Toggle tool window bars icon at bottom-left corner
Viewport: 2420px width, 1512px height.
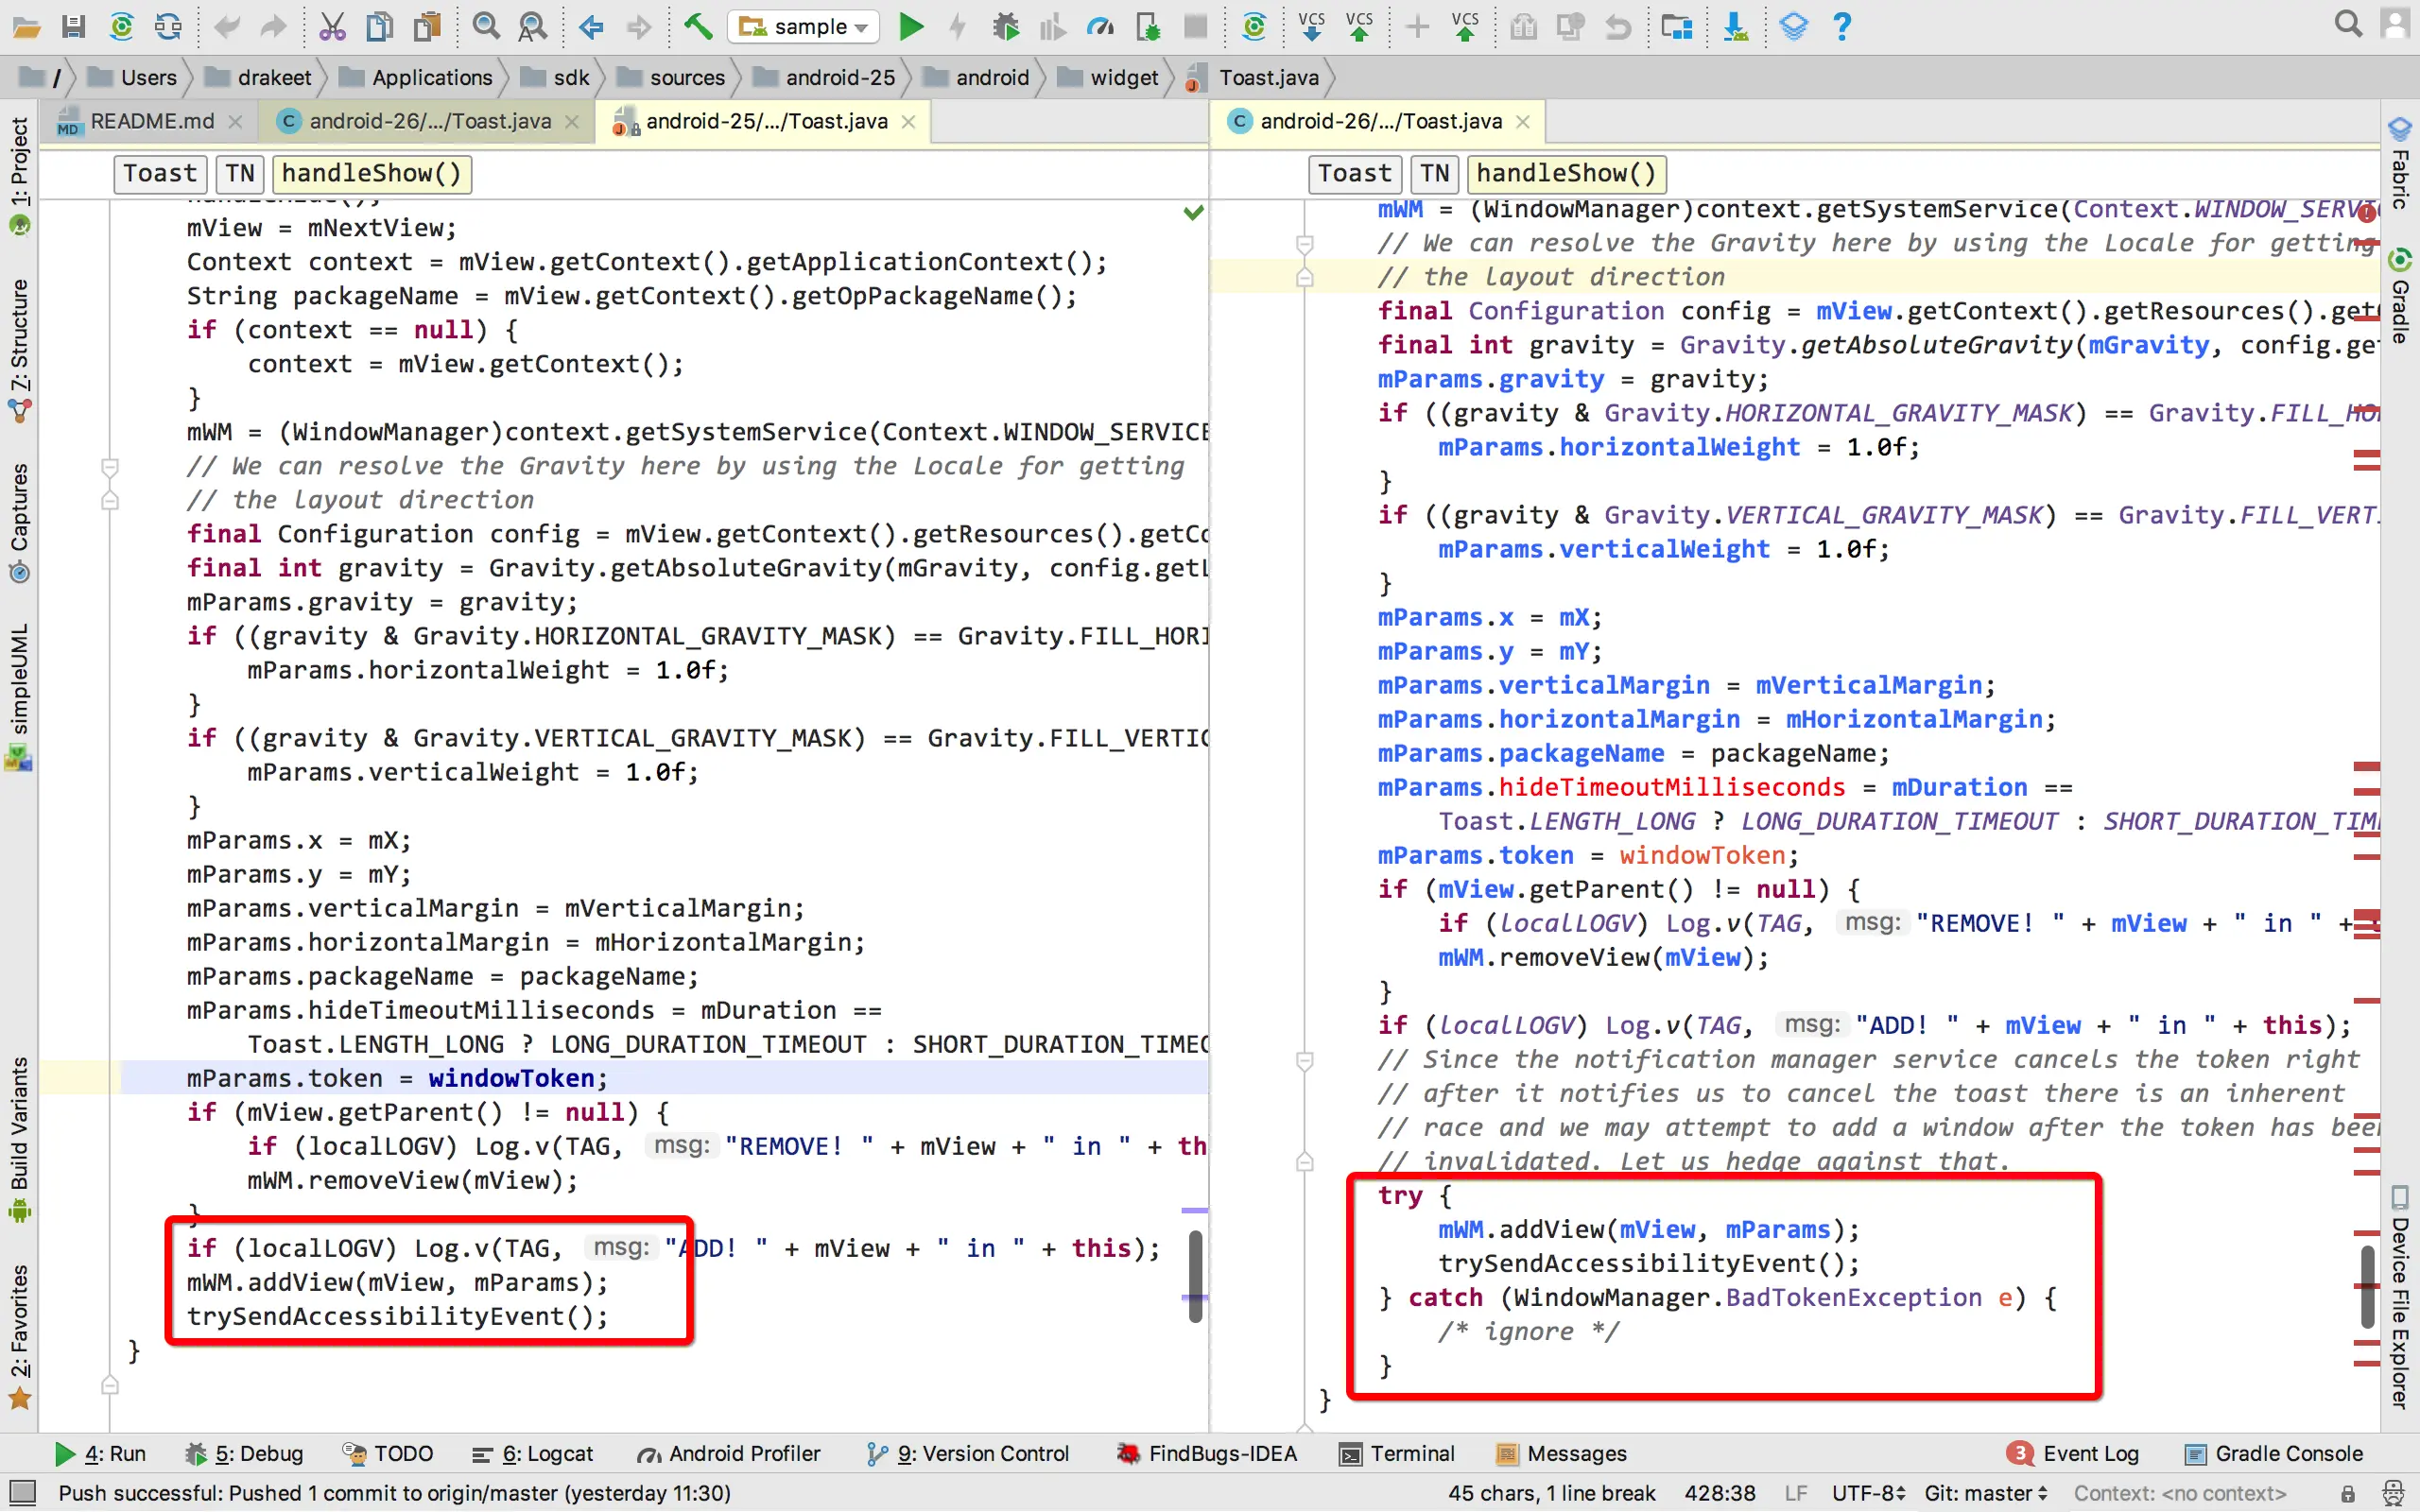pos(22,1493)
